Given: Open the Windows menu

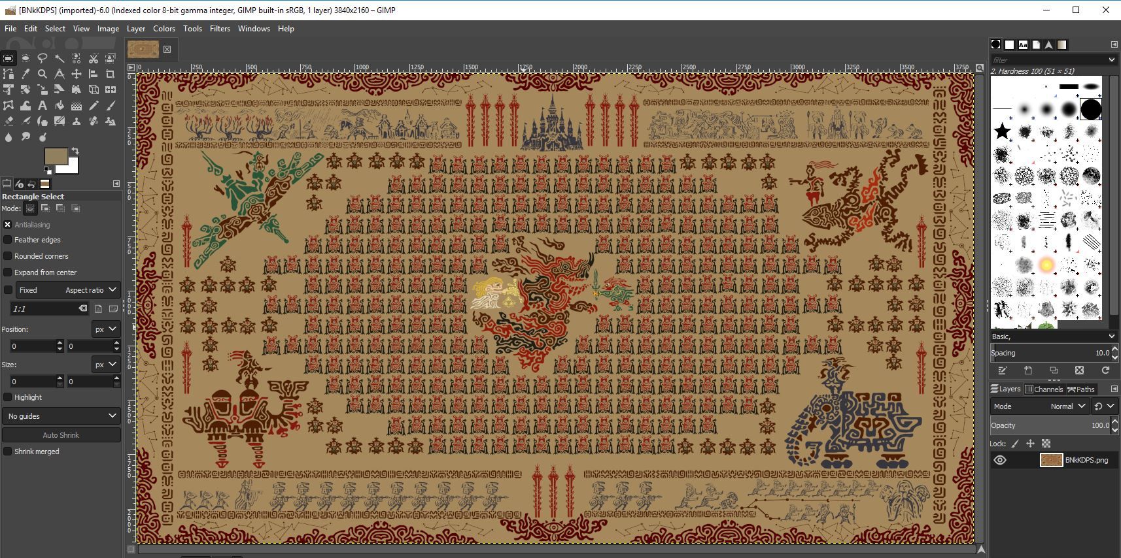Looking at the screenshot, I should tap(254, 29).
